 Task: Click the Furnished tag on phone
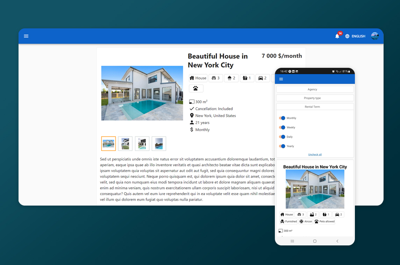288,221
